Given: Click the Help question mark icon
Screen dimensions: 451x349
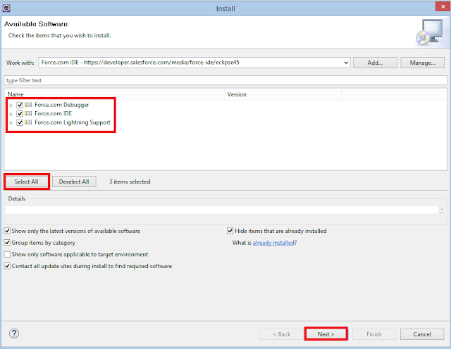Looking at the screenshot, I should pos(14,334).
